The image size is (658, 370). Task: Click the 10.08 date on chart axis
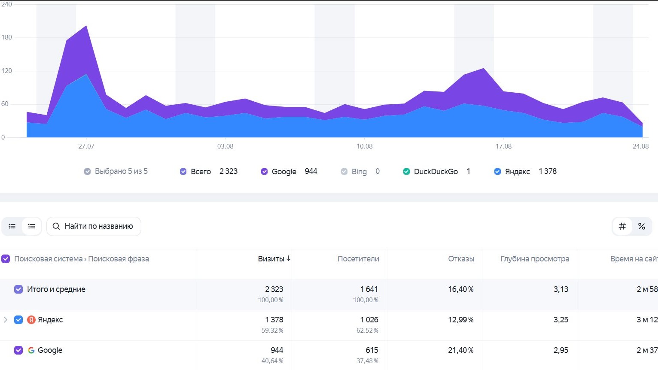pos(365,146)
